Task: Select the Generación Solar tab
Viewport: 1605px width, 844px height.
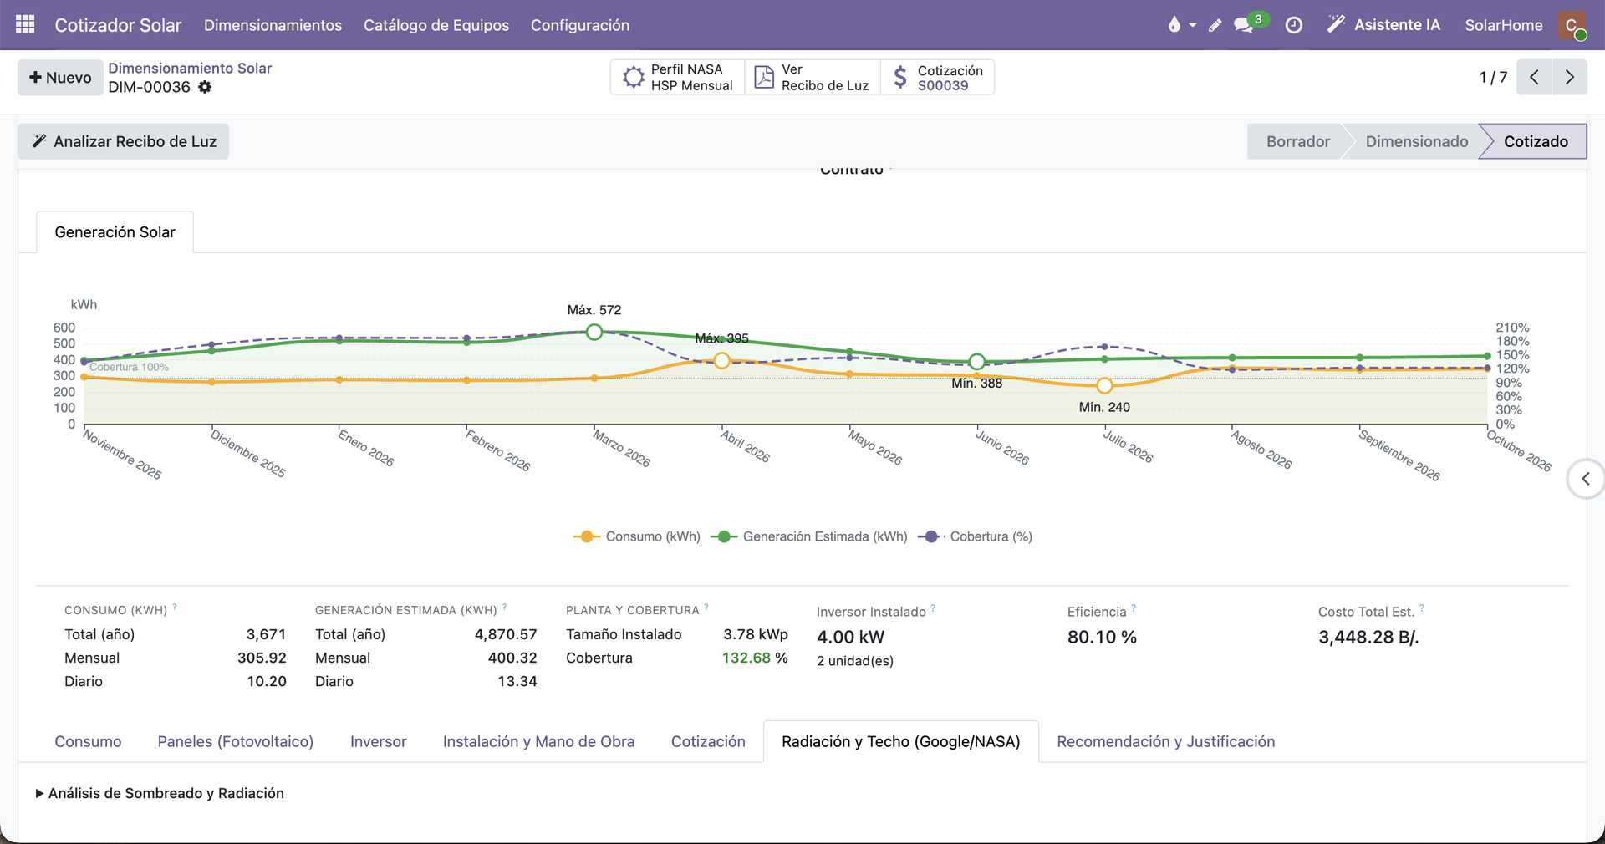Action: (115, 232)
